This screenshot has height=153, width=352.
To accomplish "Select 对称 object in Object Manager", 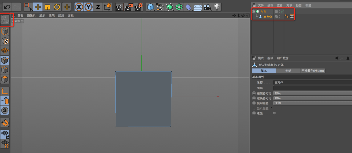I will coord(263,12).
